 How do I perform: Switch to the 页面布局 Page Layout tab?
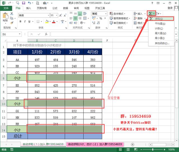coord(42,8)
